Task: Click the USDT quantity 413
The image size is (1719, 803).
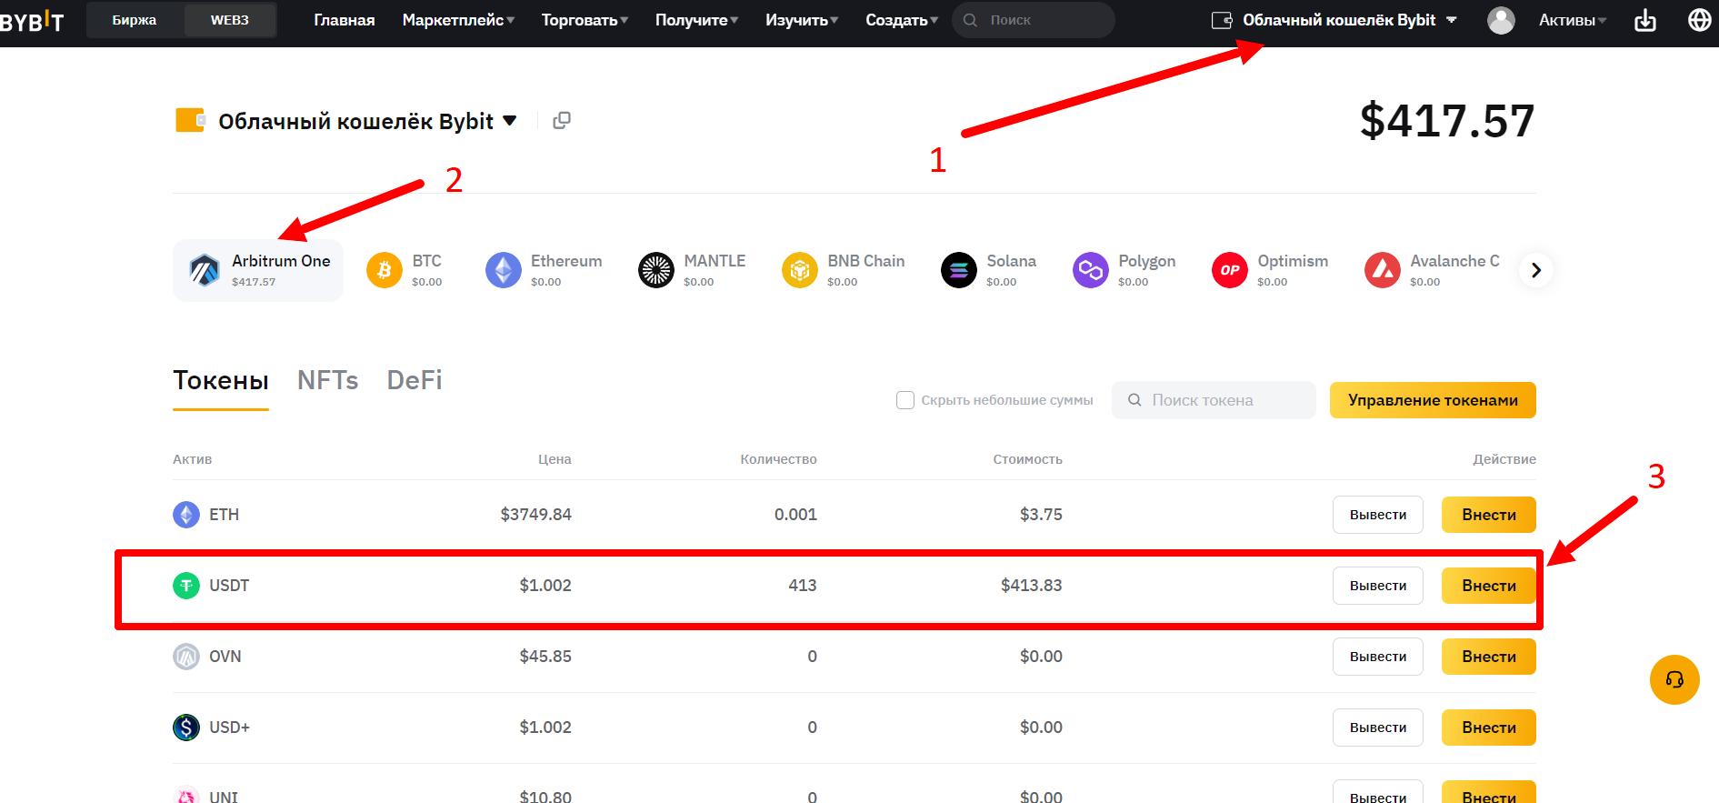Action: (x=802, y=586)
